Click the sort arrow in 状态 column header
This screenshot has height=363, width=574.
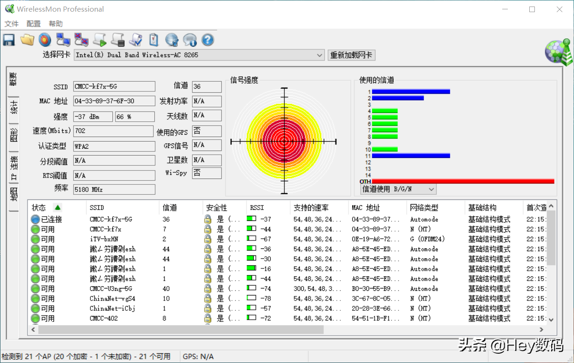(57, 207)
